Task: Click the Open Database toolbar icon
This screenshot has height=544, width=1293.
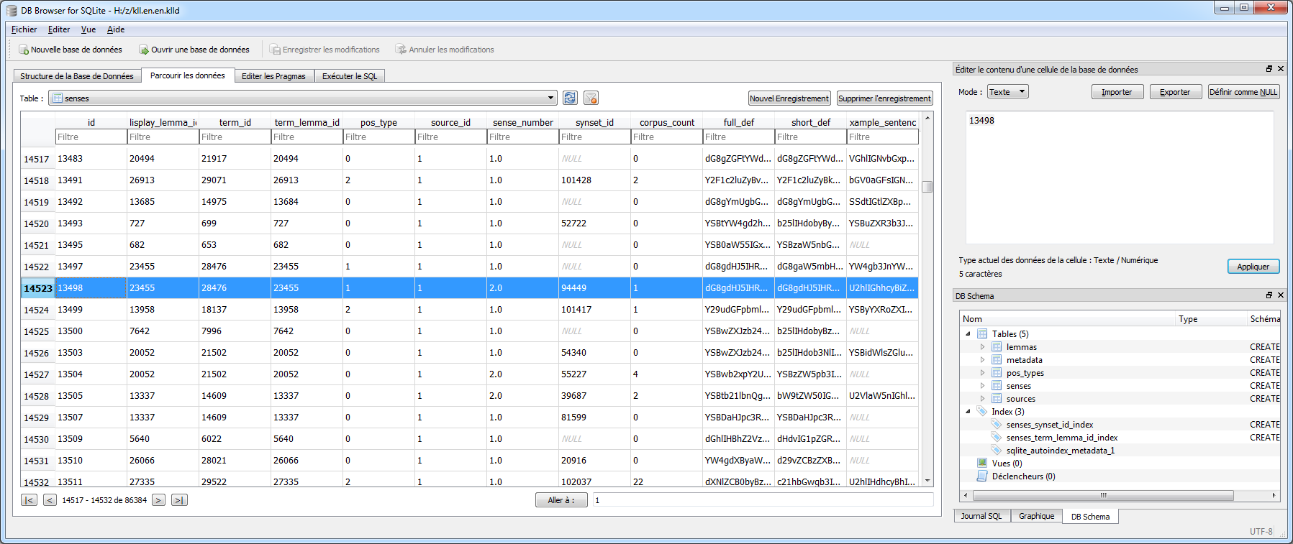Action: click(144, 50)
